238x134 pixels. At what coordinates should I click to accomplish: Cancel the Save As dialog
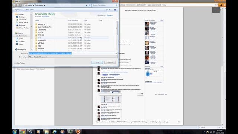tap(110, 63)
